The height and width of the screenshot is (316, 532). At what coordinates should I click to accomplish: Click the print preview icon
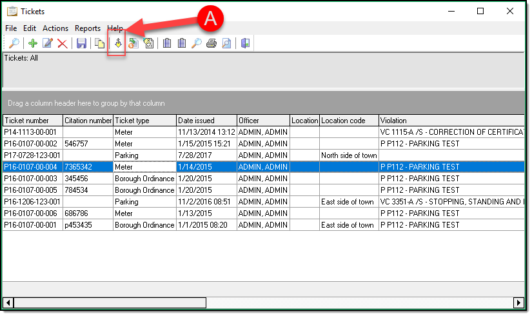pos(226,44)
